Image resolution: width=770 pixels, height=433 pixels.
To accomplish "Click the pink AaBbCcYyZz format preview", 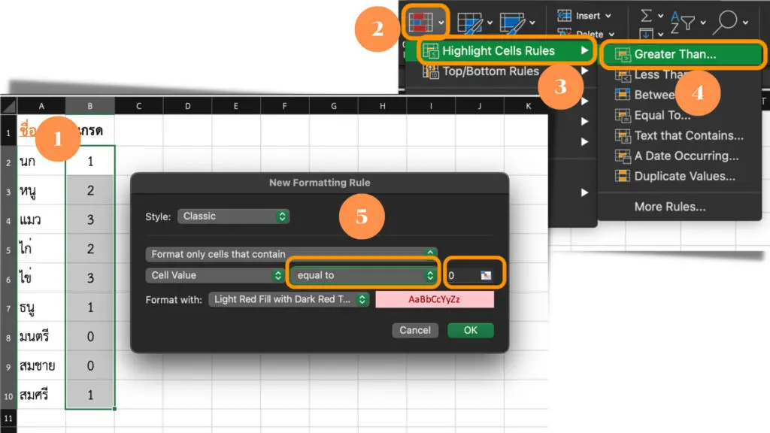I will pos(435,299).
